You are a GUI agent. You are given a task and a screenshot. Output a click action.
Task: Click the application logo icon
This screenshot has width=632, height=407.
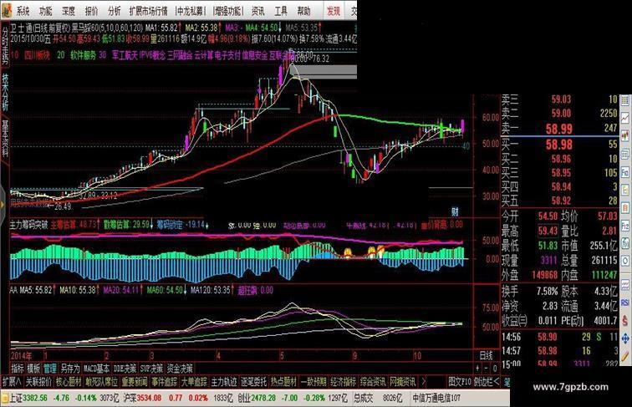[x=7, y=10]
